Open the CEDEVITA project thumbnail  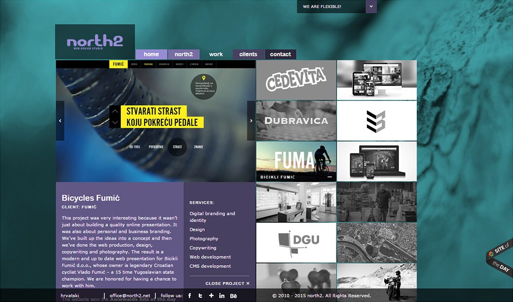point(296,79)
